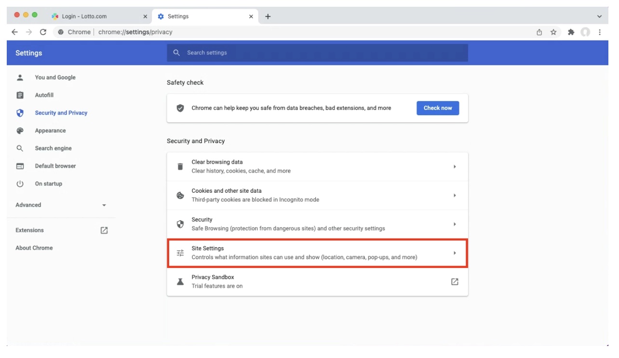
Task: Expand Cookies and other site data
Action: [318, 196]
